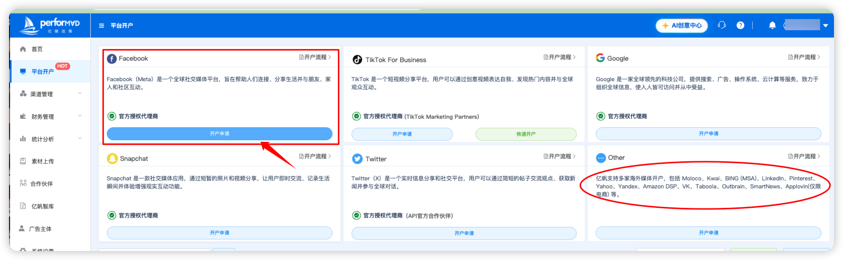843x260 pixels.
Task: Click the Twitter bird logo icon
Action: 357,159
